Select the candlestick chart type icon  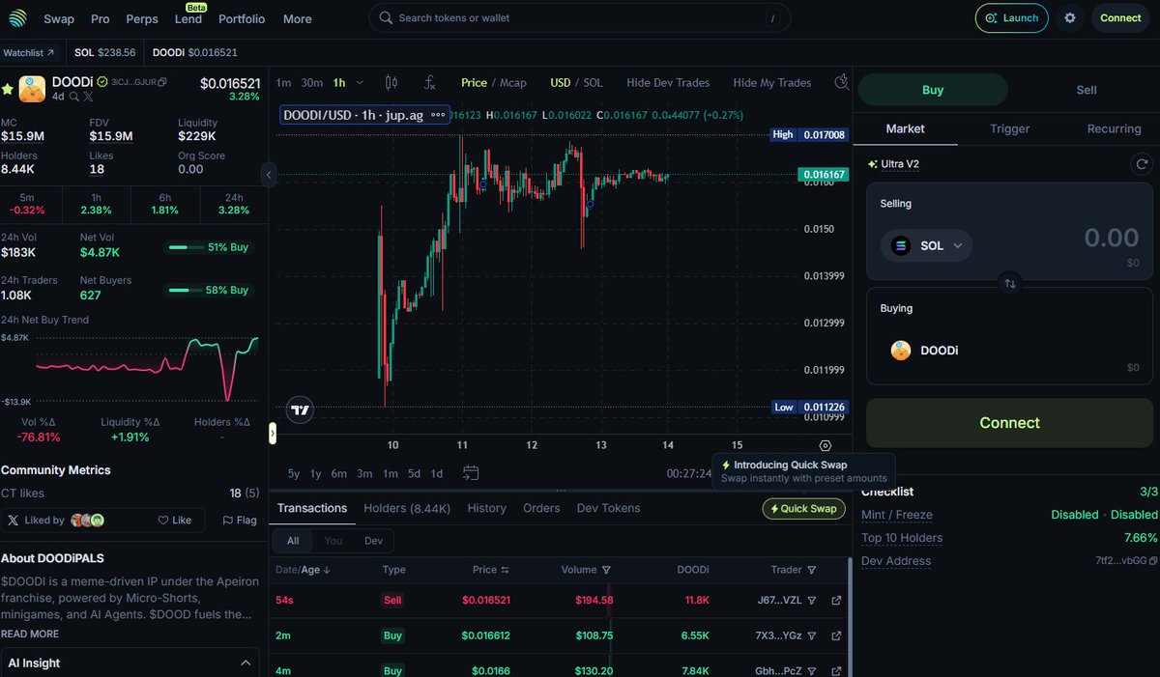click(x=391, y=83)
